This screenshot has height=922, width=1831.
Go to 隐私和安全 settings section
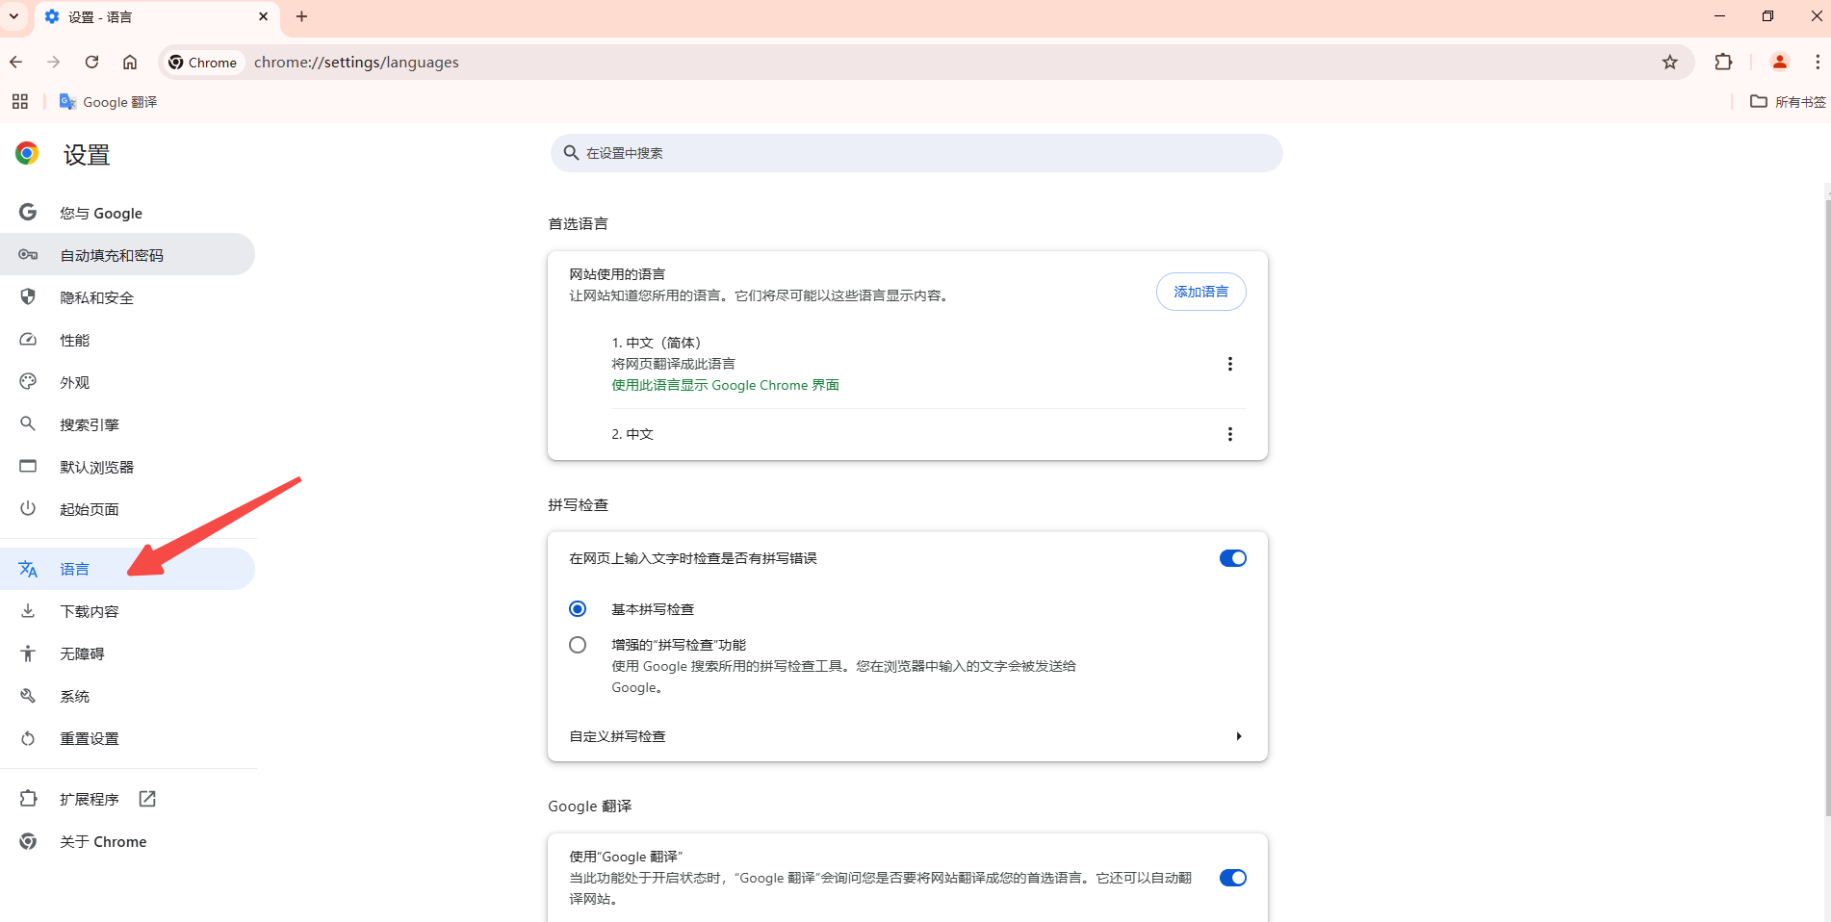click(x=97, y=298)
